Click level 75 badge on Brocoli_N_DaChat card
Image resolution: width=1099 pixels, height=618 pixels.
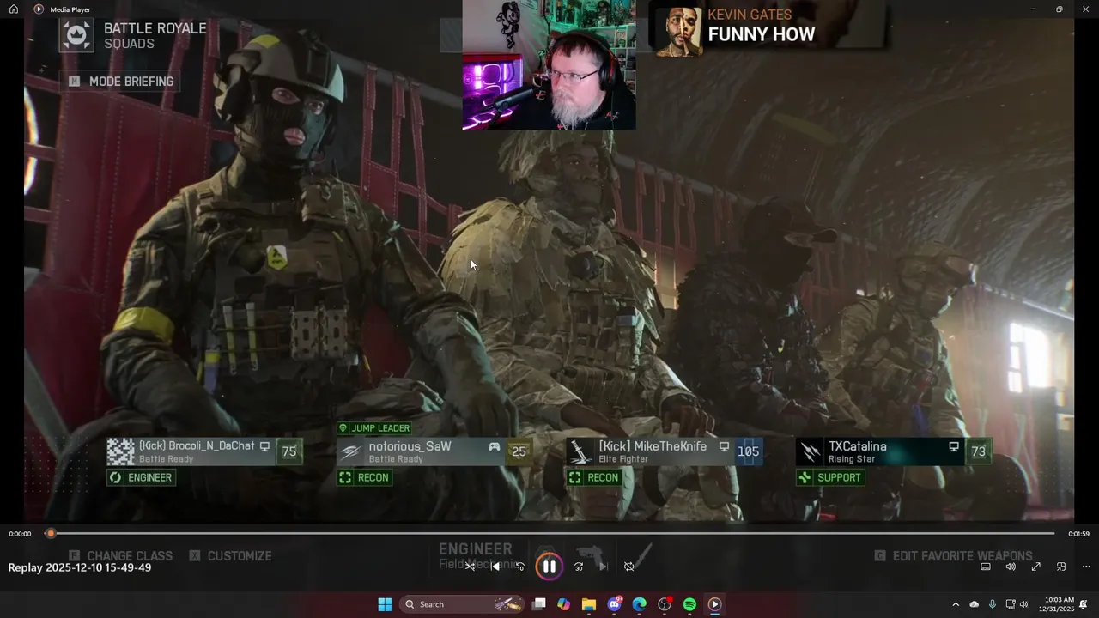289,451
